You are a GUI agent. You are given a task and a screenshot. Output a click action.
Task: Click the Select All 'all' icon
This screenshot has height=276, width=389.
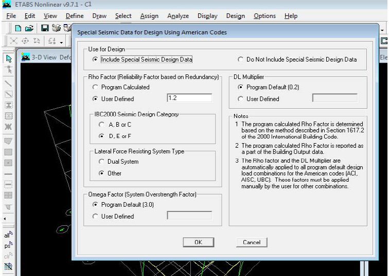point(8,234)
